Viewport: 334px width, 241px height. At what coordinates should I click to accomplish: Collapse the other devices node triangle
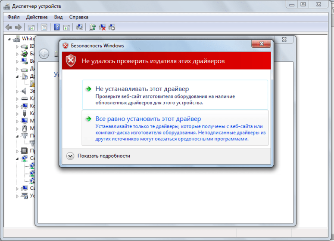click(x=17, y=76)
